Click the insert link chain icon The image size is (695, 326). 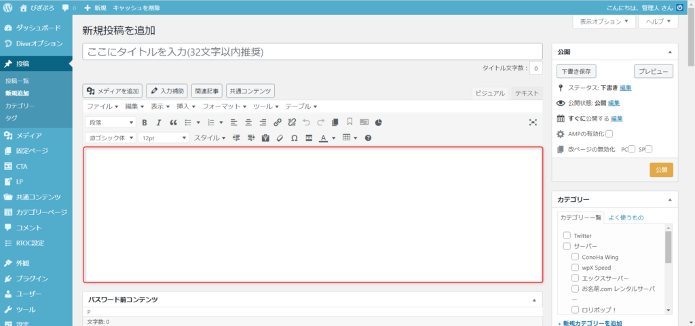[277, 123]
